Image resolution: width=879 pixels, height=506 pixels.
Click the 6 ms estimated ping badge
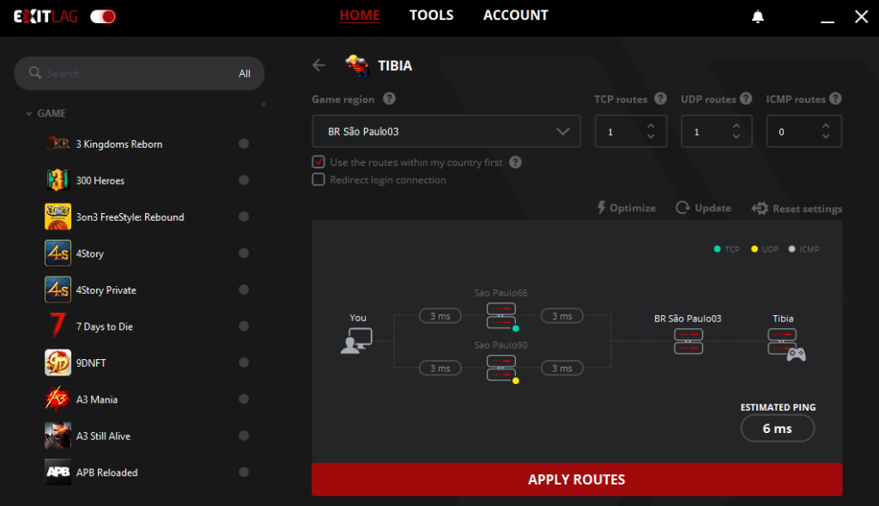(x=778, y=429)
